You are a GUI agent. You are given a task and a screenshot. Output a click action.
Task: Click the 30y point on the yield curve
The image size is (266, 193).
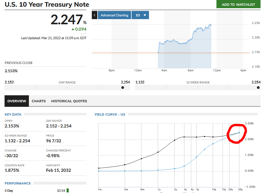(x=239, y=133)
